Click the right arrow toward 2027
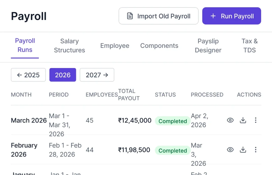Image resolution: width=272 pixels, height=175 pixels. point(107,75)
